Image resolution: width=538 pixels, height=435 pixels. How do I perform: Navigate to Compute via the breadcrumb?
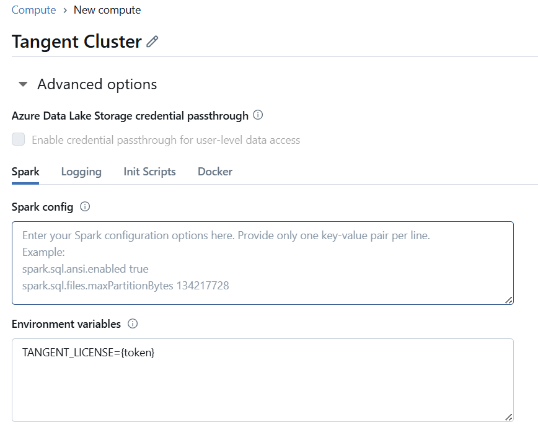click(x=33, y=10)
